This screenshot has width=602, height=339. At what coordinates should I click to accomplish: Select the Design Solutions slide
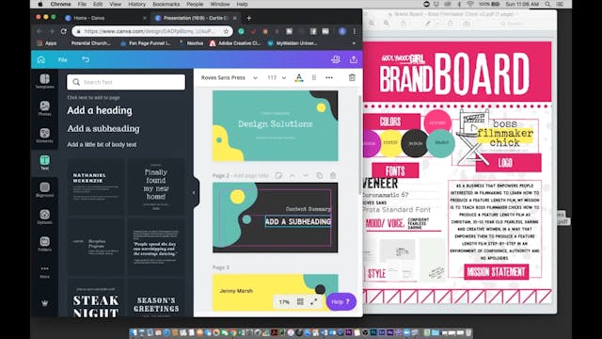click(x=276, y=125)
